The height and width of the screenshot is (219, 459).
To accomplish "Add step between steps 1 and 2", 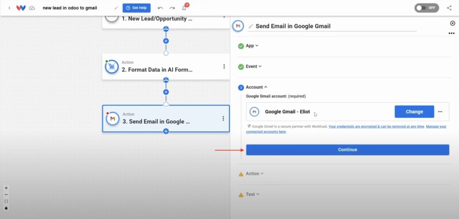I will tap(166, 41).
